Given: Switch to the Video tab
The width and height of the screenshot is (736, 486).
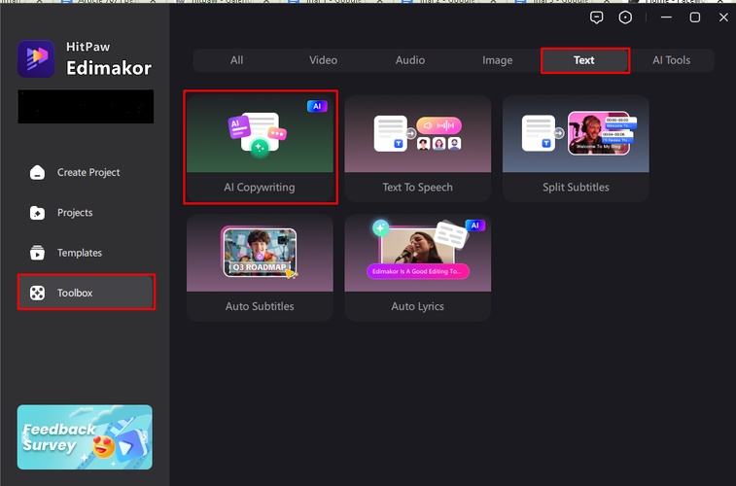Looking at the screenshot, I should 323,60.
